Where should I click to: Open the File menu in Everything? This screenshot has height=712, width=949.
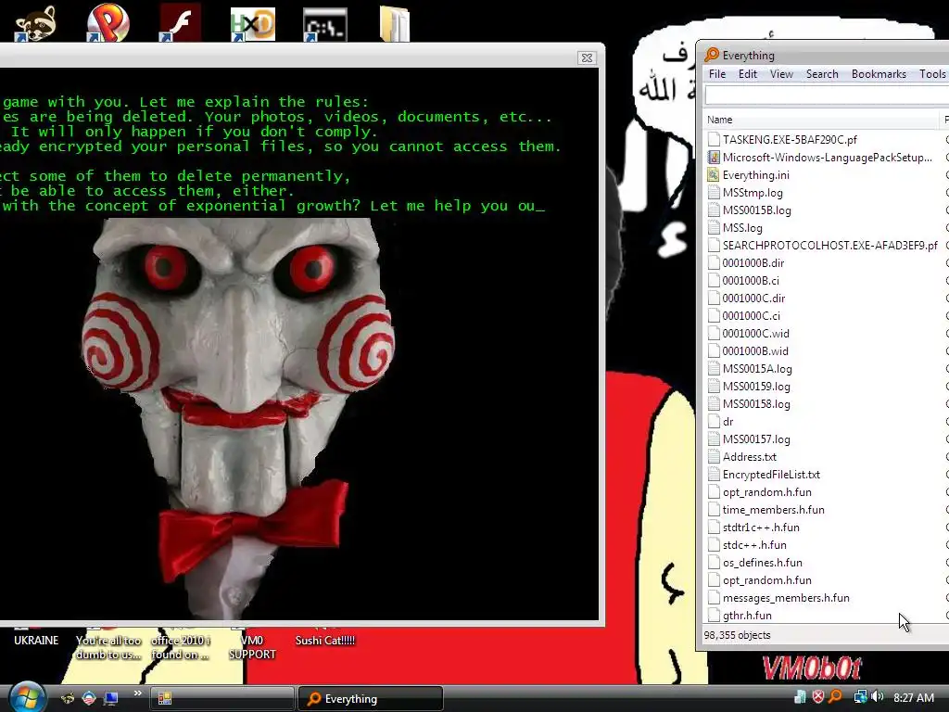[717, 74]
